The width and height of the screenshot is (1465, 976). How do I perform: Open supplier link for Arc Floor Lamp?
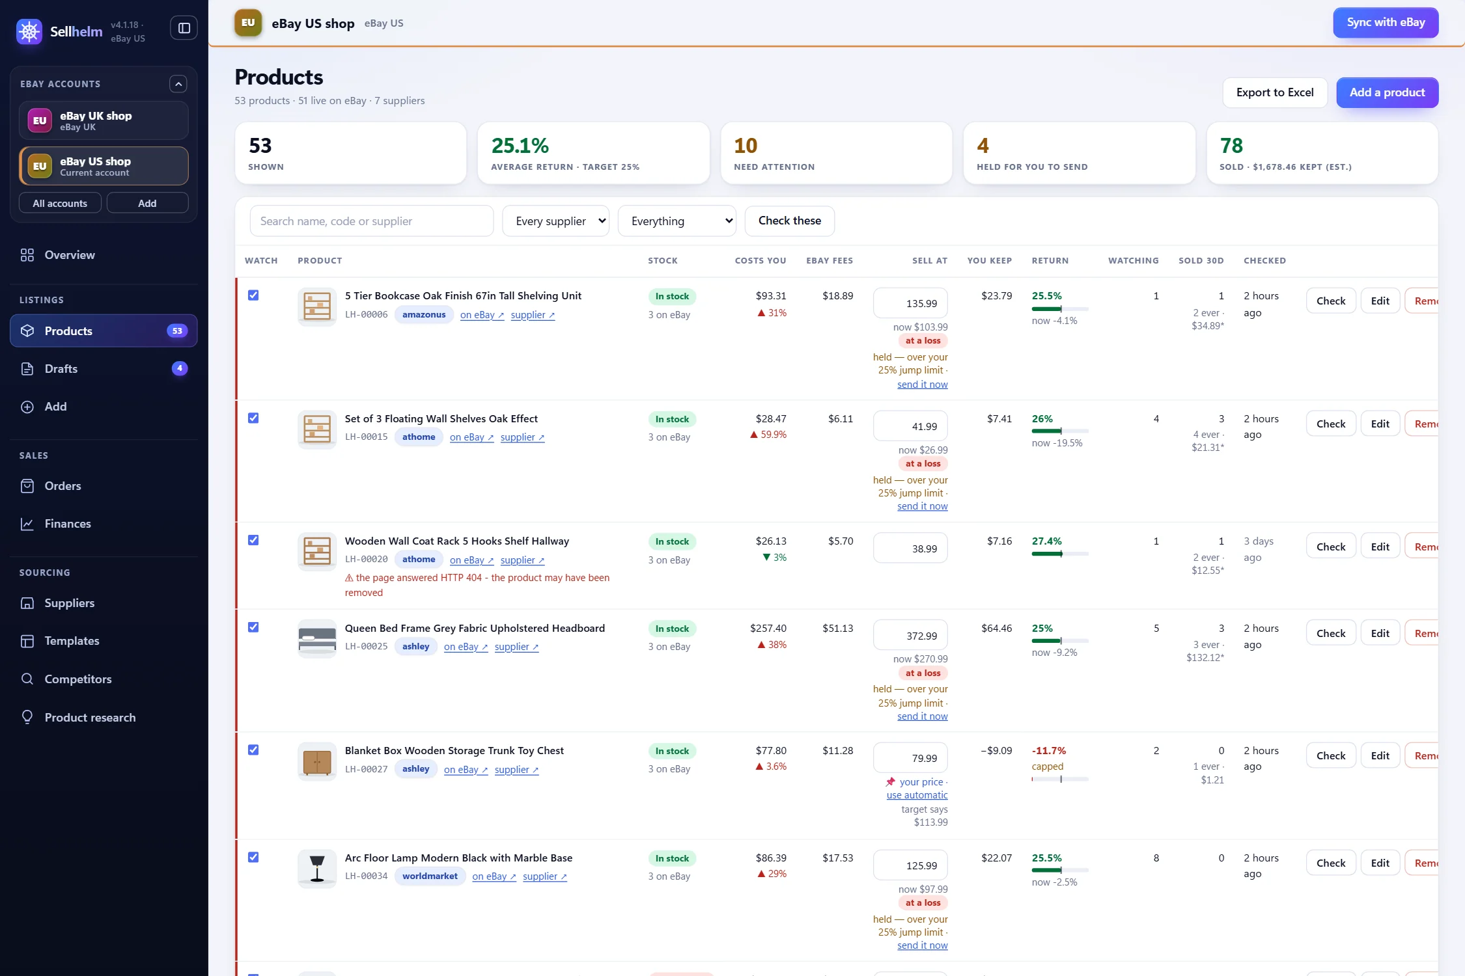(x=545, y=876)
